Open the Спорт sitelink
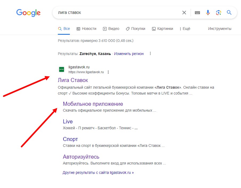 [70, 139]
